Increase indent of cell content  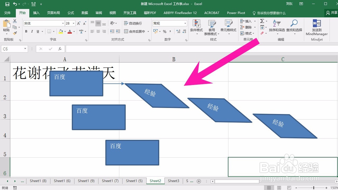point(118,31)
